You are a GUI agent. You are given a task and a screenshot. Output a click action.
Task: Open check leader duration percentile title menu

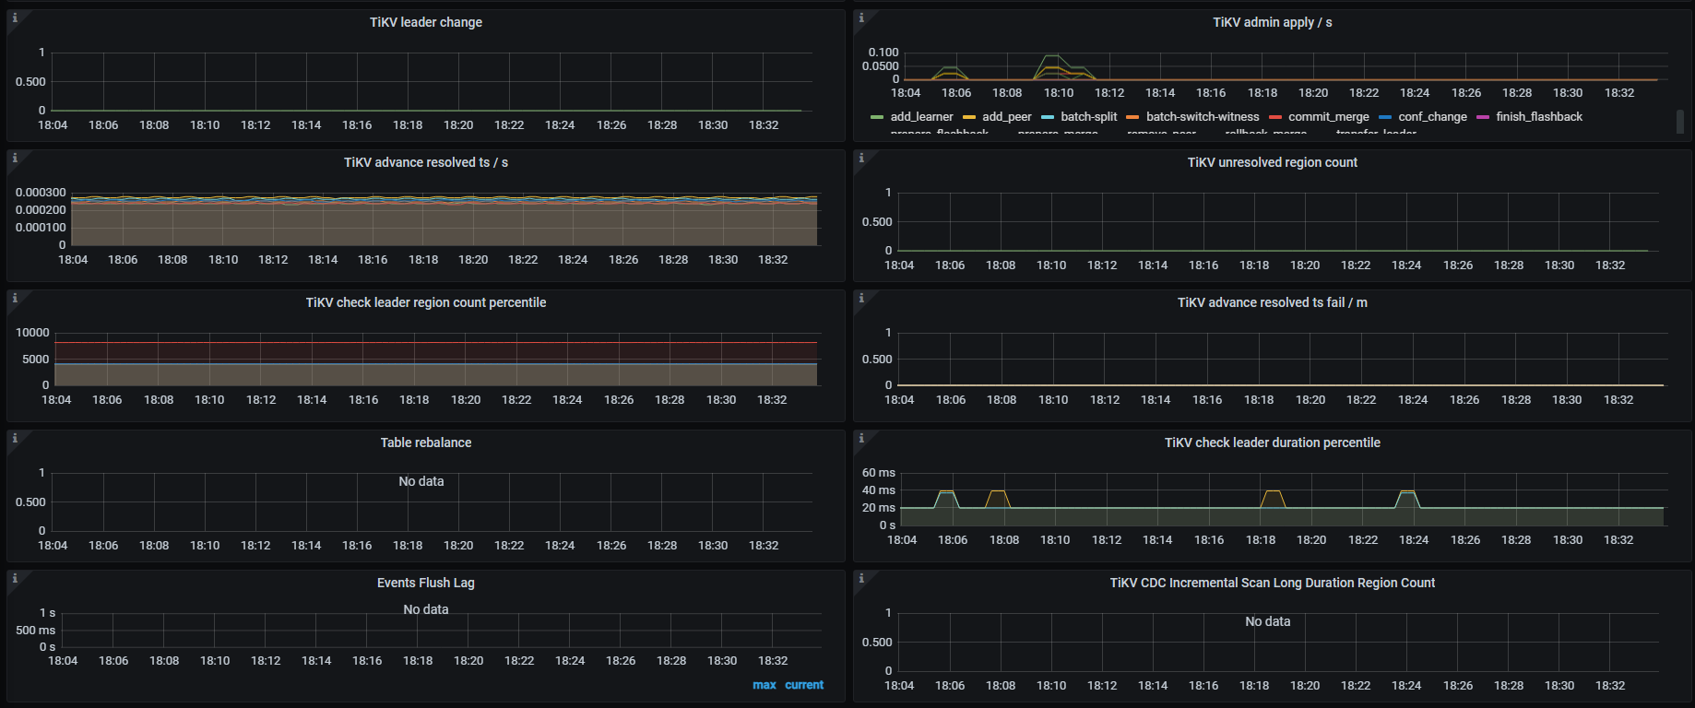click(1273, 442)
